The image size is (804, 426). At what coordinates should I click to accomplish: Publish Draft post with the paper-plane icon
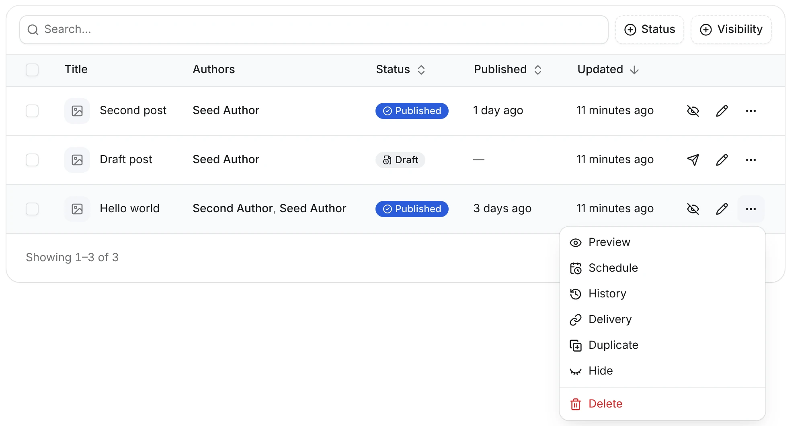tap(693, 160)
